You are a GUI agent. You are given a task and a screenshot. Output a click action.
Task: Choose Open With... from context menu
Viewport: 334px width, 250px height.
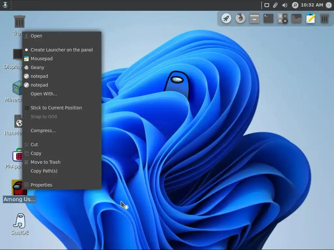click(x=62, y=94)
